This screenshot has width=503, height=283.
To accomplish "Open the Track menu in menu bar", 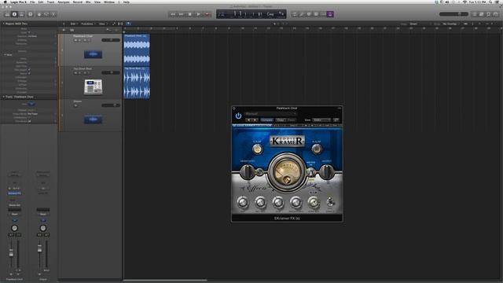I will (x=50, y=2).
